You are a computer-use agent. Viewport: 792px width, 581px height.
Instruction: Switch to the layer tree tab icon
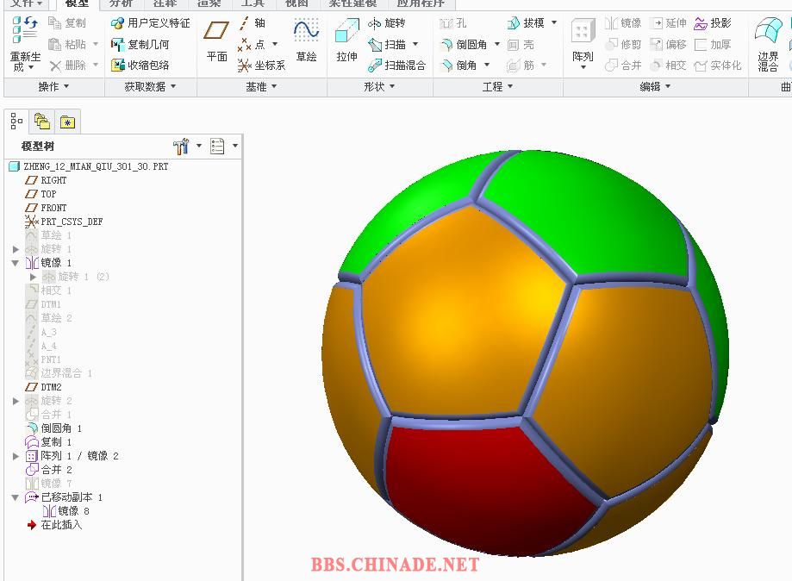click(x=42, y=122)
